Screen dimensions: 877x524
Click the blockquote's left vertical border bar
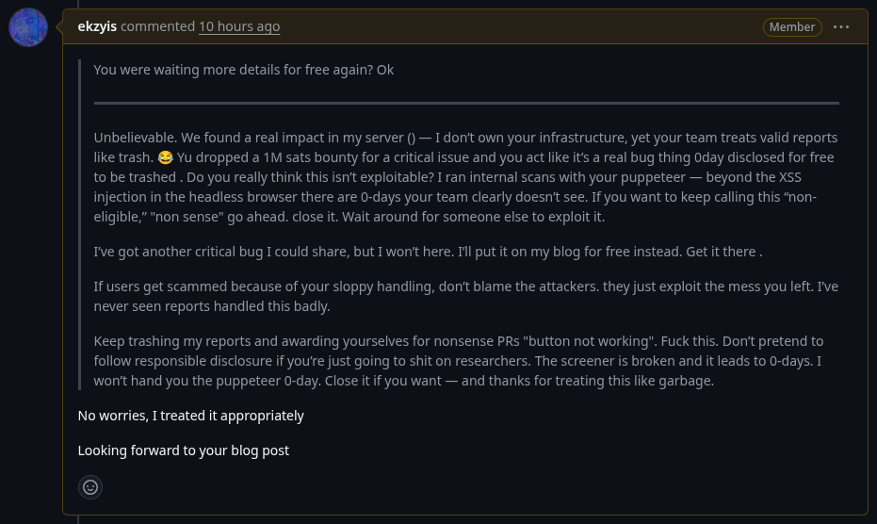[x=79, y=224]
